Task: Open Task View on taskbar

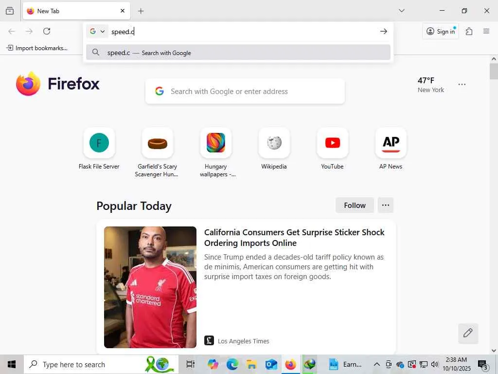Action: coord(190,364)
